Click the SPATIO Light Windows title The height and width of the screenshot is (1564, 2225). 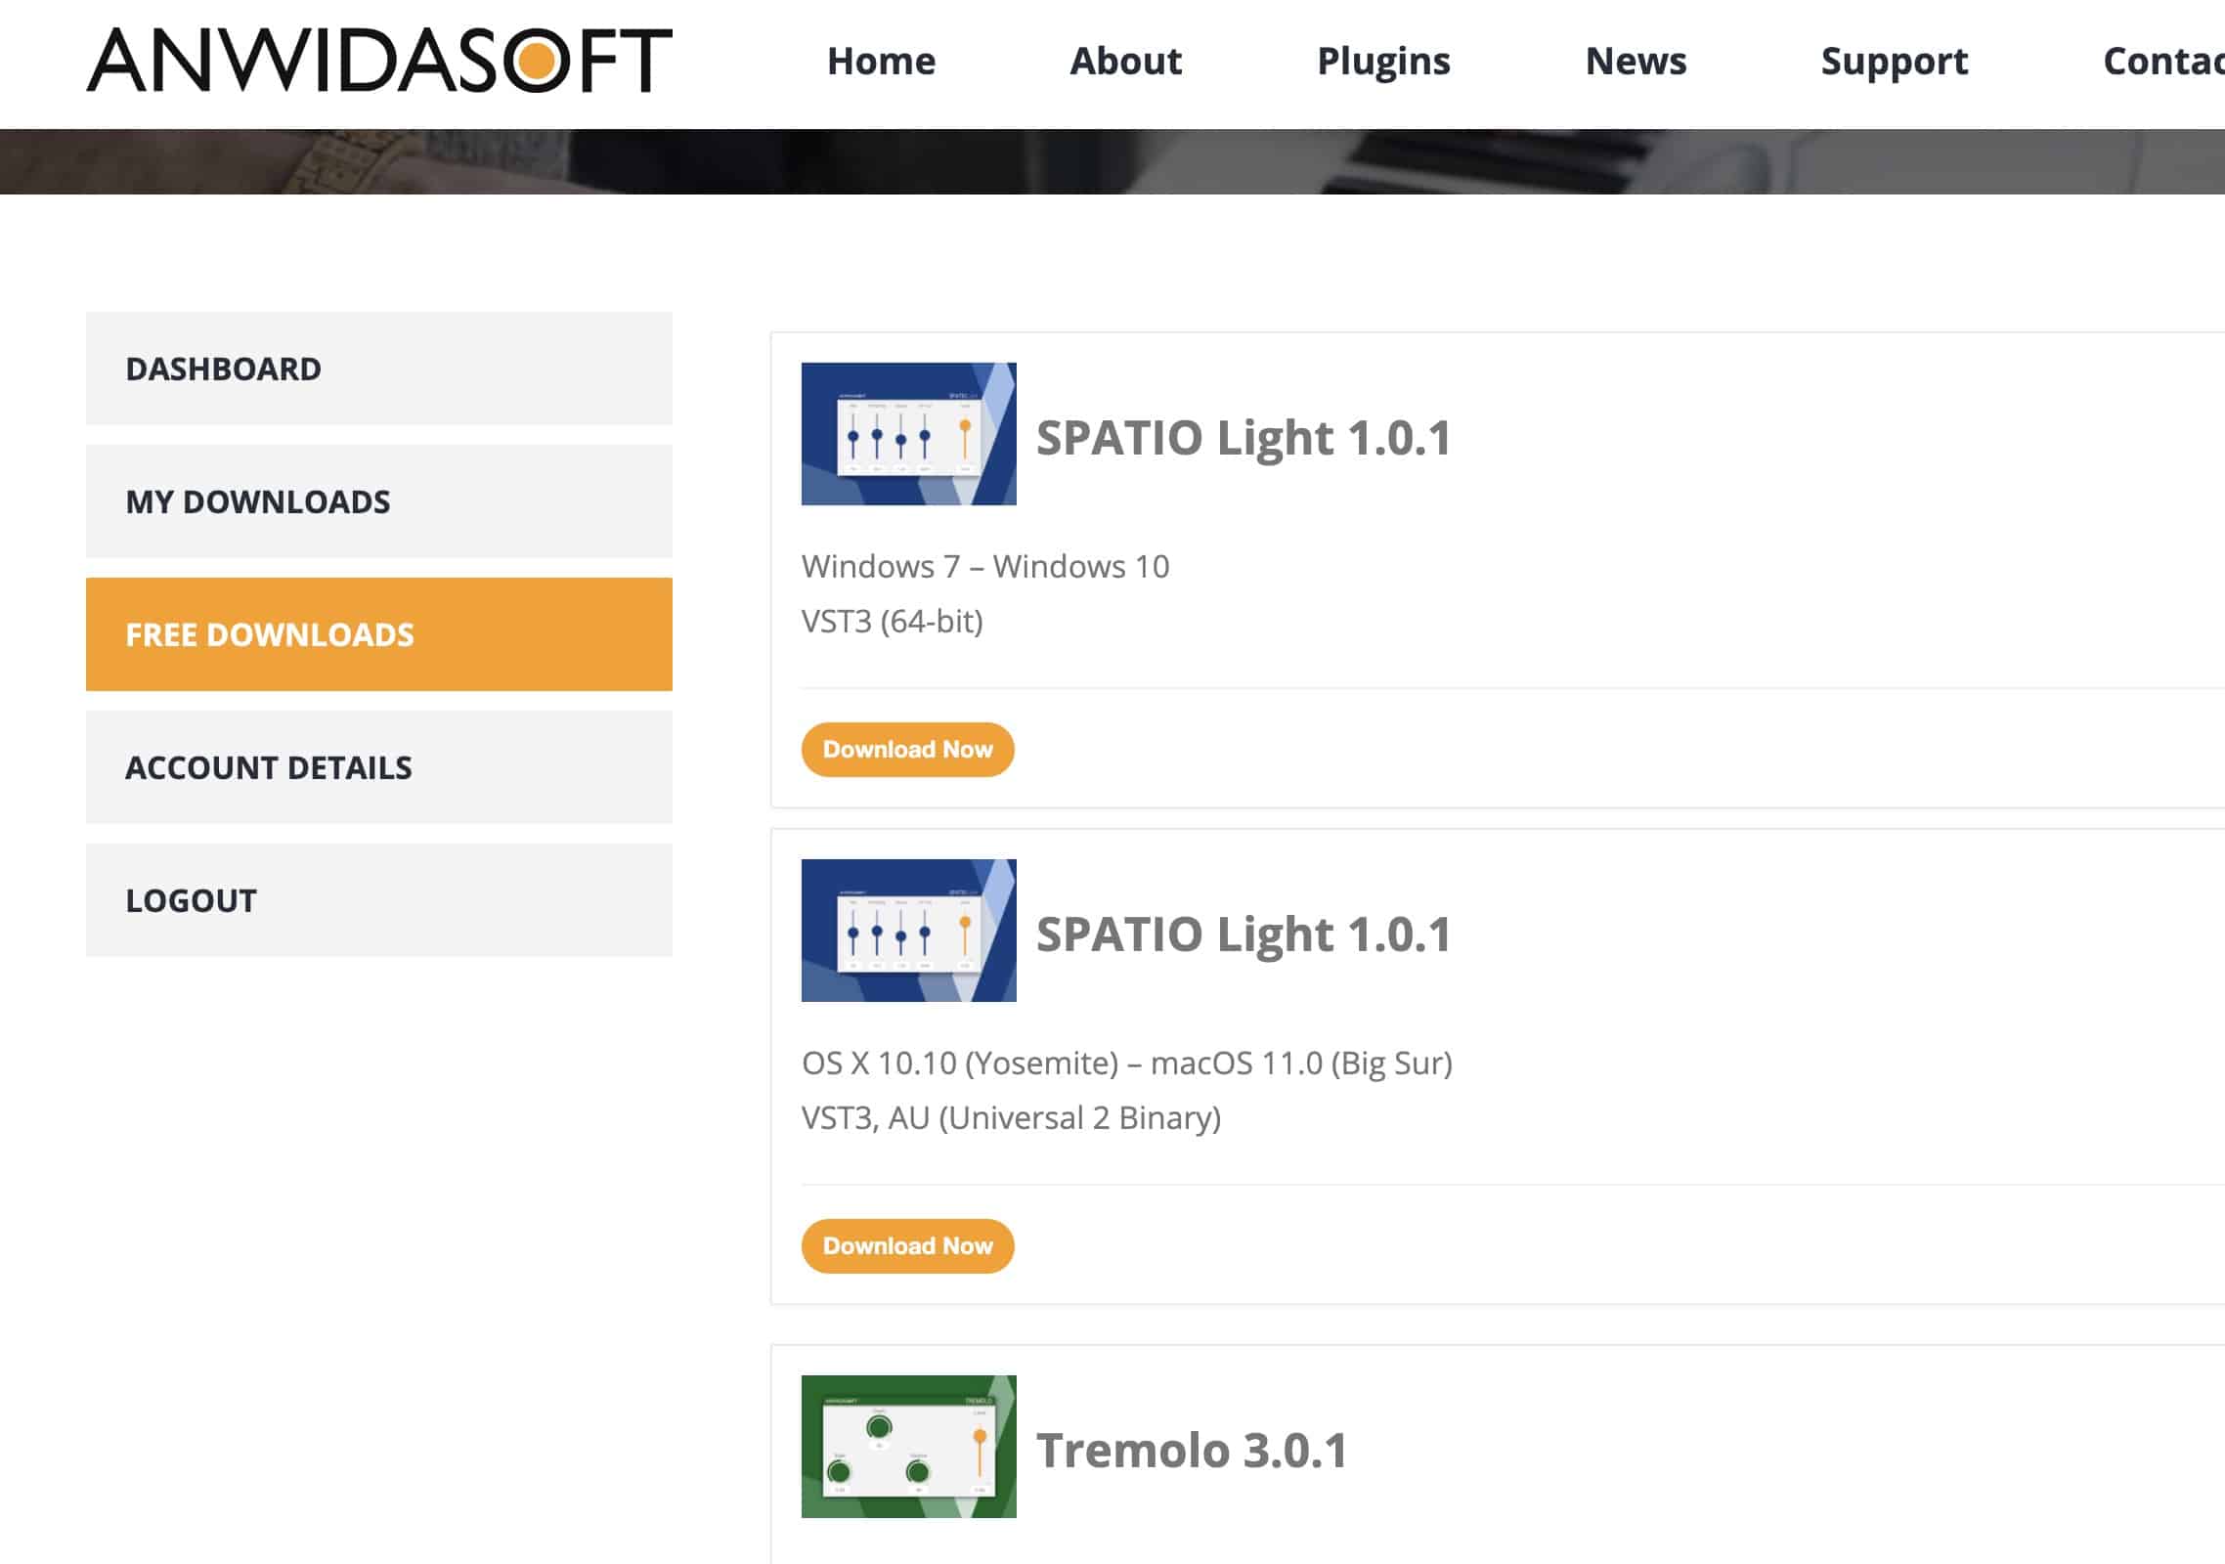click(1243, 437)
